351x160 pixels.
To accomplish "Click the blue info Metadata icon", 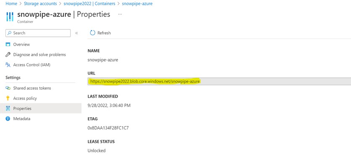I will click(8, 119).
